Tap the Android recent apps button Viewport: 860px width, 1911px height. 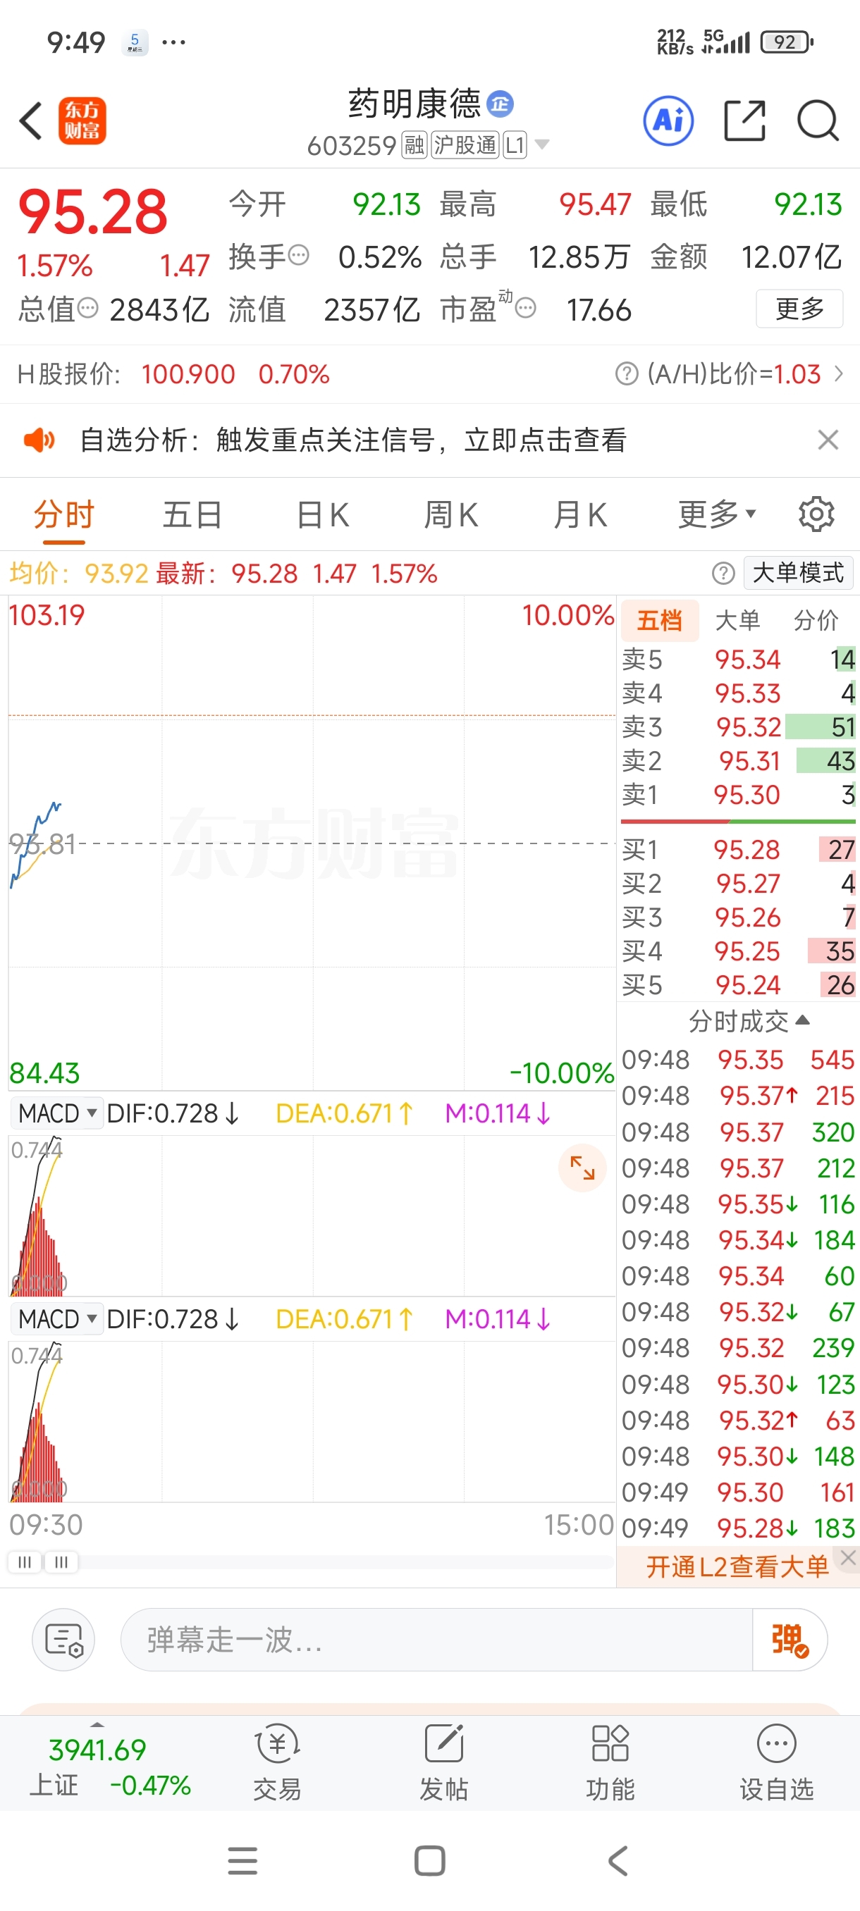(x=242, y=1860)
